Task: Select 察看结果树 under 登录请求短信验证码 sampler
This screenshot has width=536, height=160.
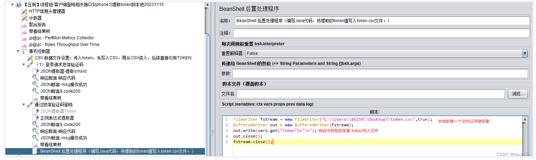Action: click(51, 98)
